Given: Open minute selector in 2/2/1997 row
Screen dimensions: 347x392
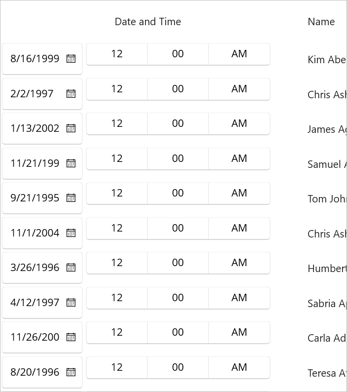Looking at the screenshot, I should (178, 89).
